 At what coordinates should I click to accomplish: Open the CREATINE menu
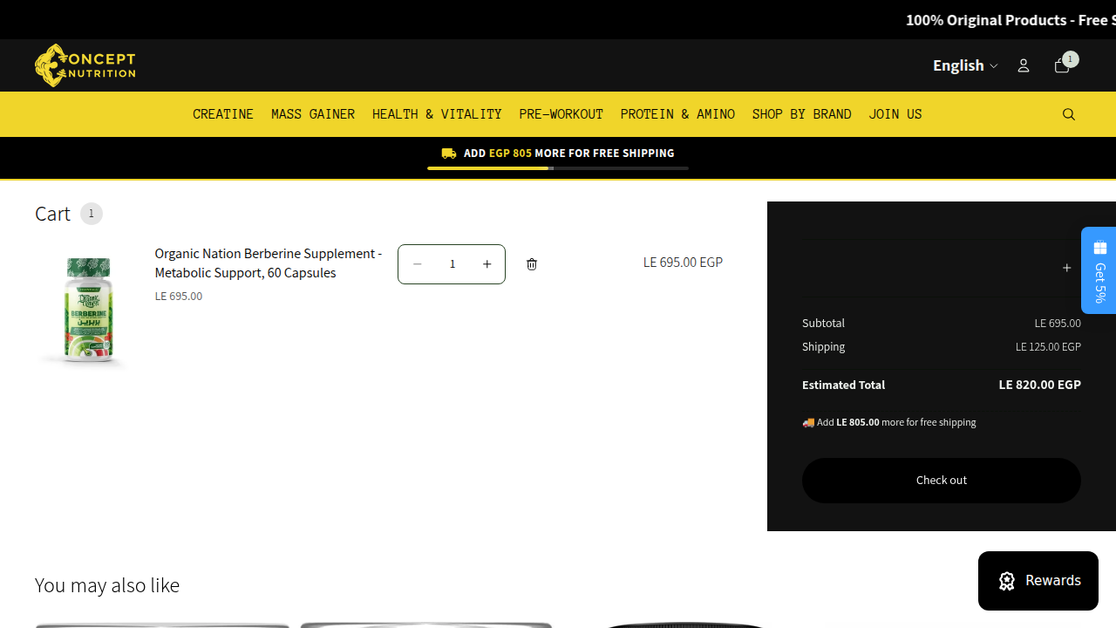(x=223, y=114)
